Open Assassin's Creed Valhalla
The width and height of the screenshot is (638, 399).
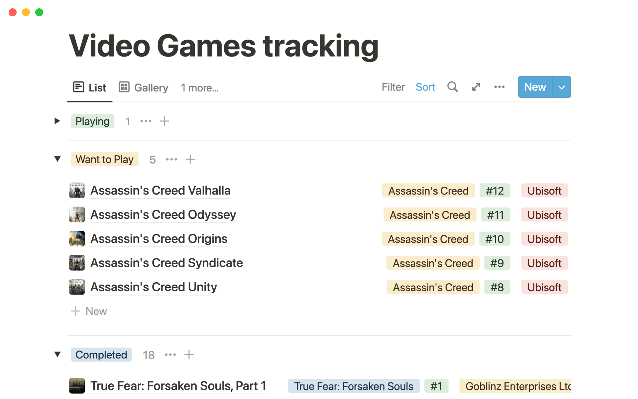click(x=160, y=190)
